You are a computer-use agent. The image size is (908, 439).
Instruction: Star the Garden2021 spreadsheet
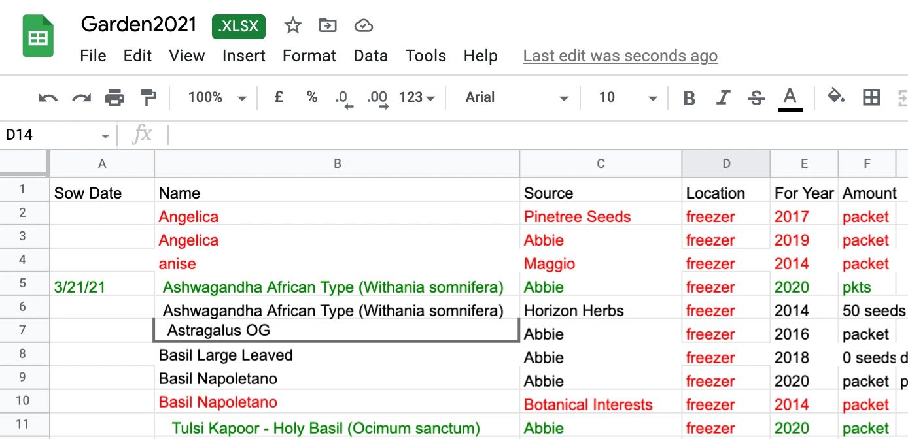coord(292,25)
